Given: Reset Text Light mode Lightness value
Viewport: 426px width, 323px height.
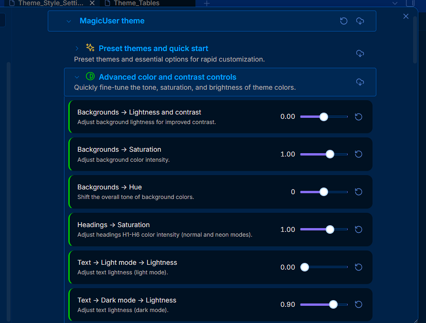Looking at the screenshot, I should tap(359, 267).
